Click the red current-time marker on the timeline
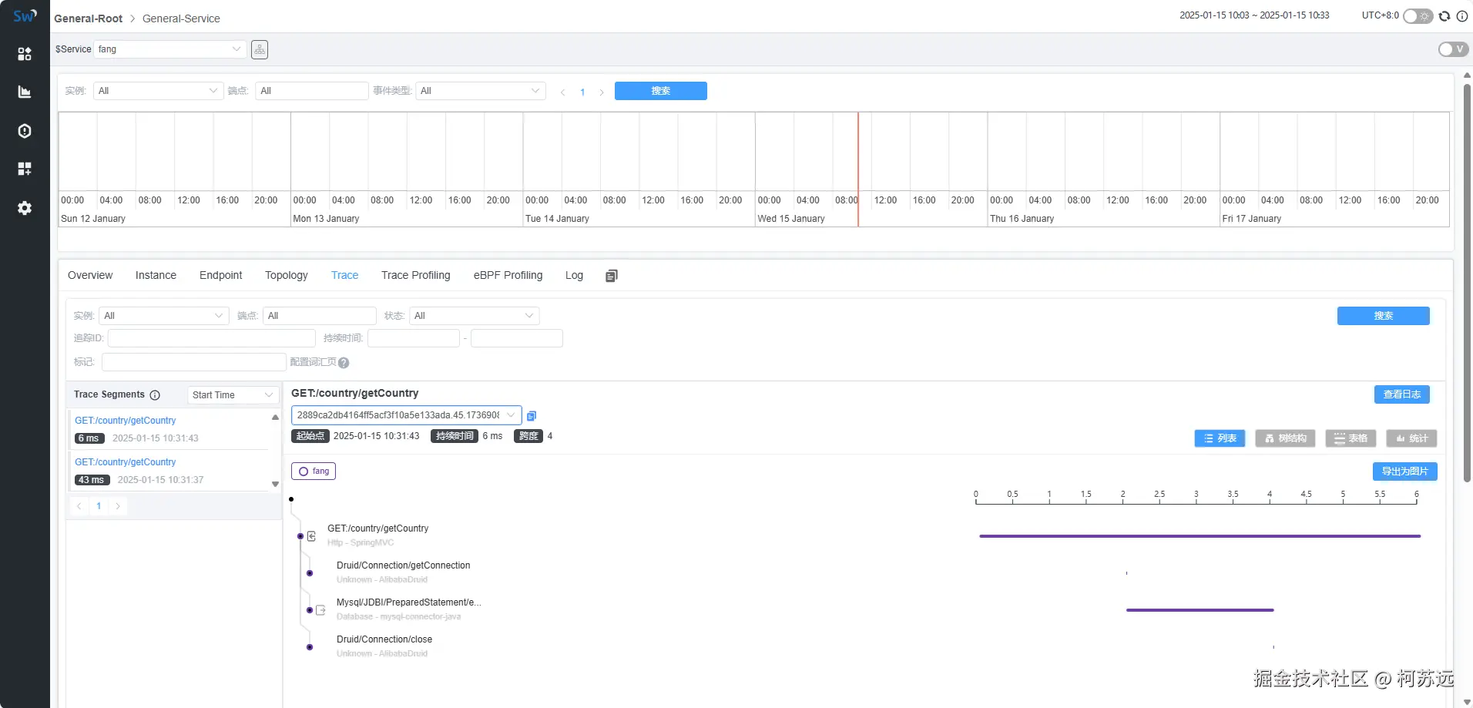Screen dimensions: 1473x708 (x=858, y=169)
